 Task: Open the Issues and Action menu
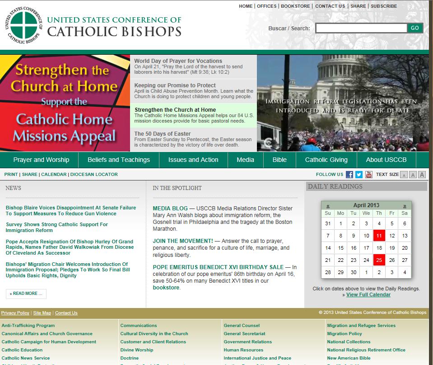point(193,160)
